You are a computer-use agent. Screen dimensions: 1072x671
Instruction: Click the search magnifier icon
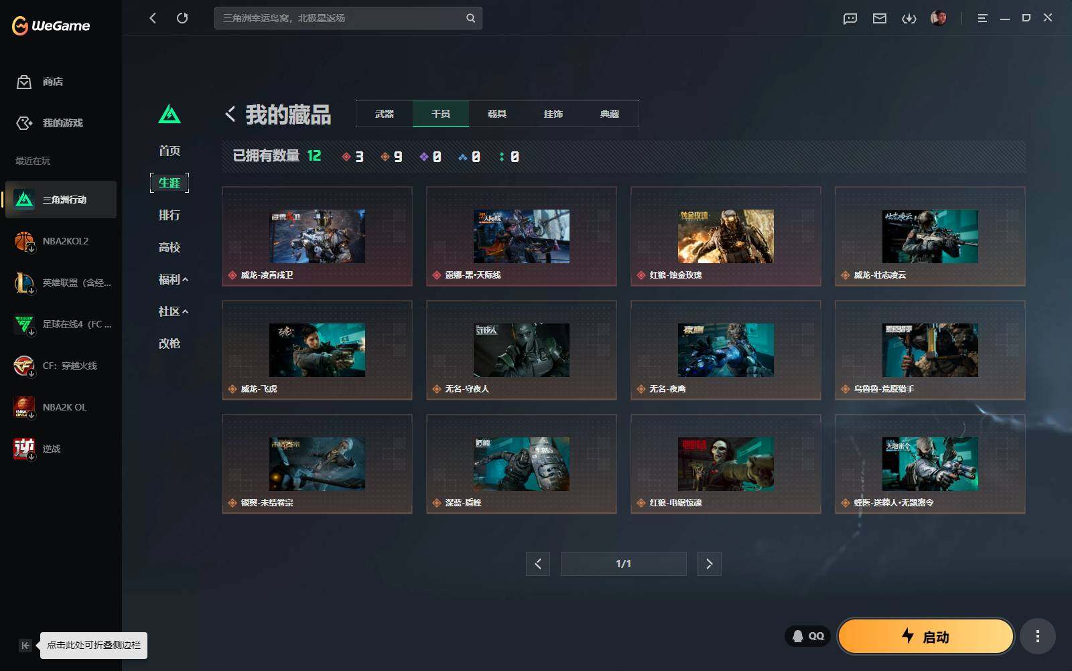(x=470, y=18)
